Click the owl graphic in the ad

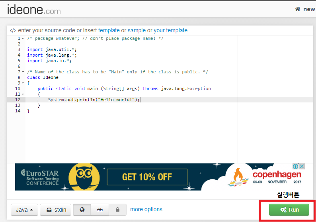pos(84,177)
